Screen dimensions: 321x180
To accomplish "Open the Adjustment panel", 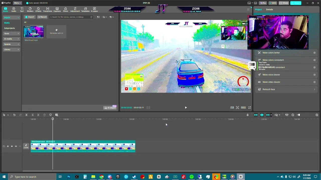I will point(75,9).
